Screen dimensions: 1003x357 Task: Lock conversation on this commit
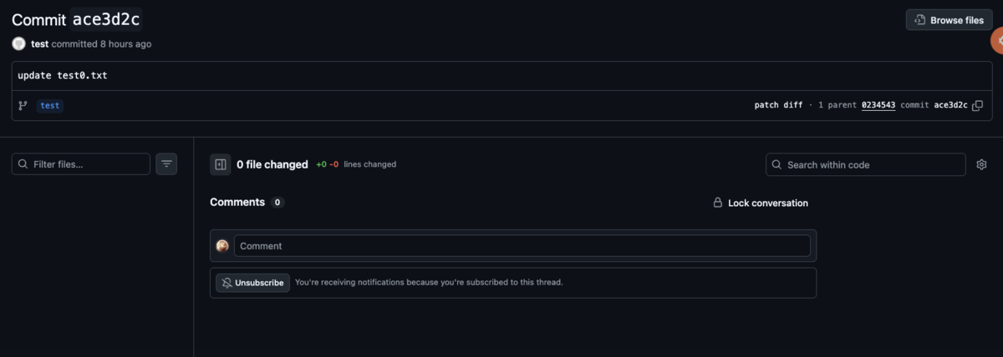(x=761, y=203)
